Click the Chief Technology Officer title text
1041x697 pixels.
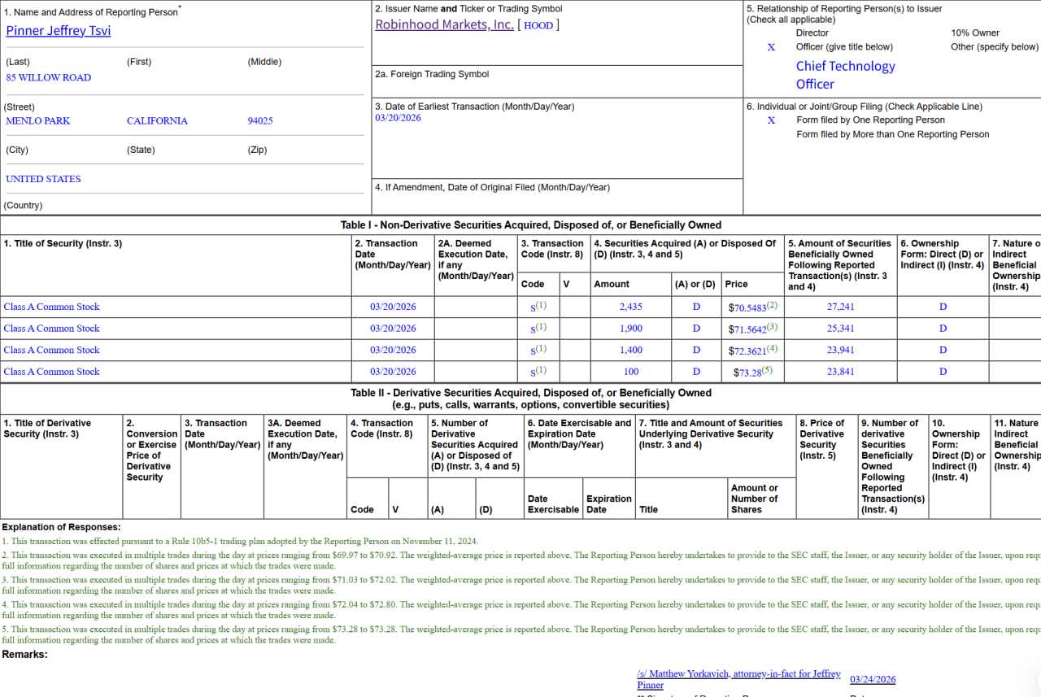pyautogui.click(x=845, y=75)
